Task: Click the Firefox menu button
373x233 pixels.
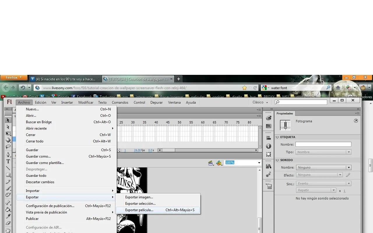Action: click(x=14, y=77)
